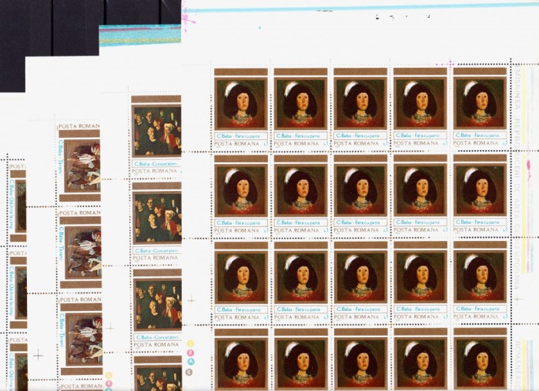Open the center portrait stamp in the third row
Screen dimensions: 539x391
coord(360,277)
